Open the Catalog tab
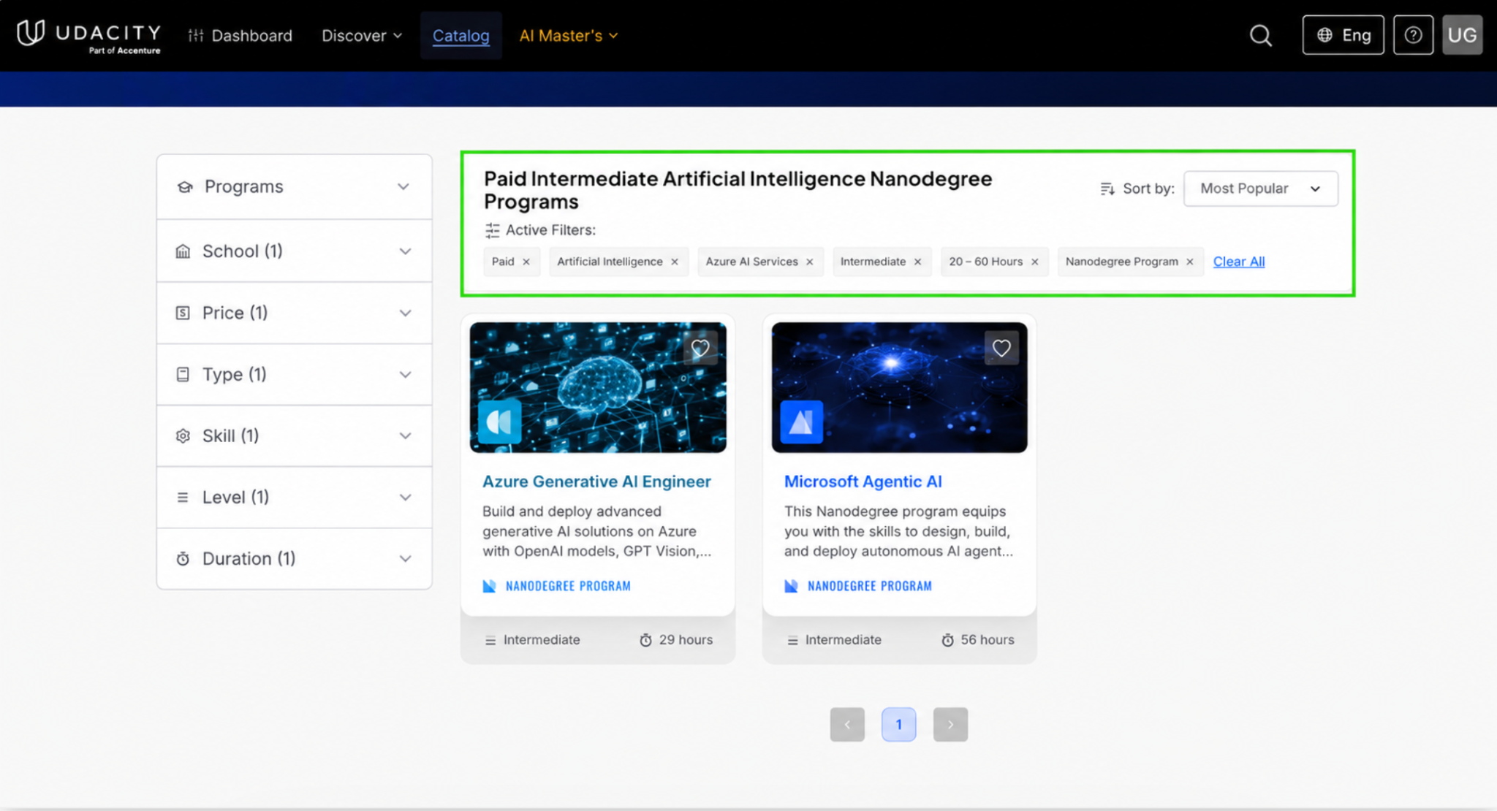The image size is (1497, 811). point(461,36)
